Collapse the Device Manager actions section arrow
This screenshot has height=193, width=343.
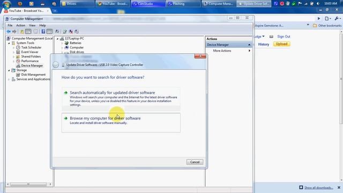249,44
